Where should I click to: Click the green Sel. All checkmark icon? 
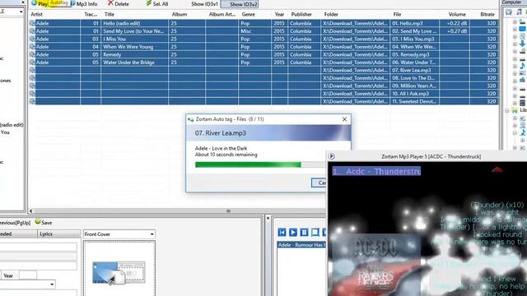[x=148, y=3]
